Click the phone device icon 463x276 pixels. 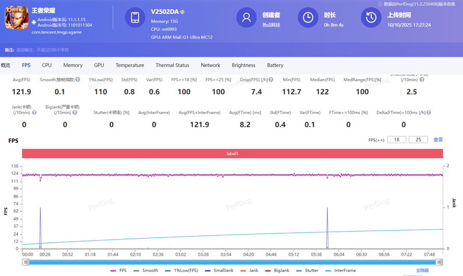(x=135, y=18)
